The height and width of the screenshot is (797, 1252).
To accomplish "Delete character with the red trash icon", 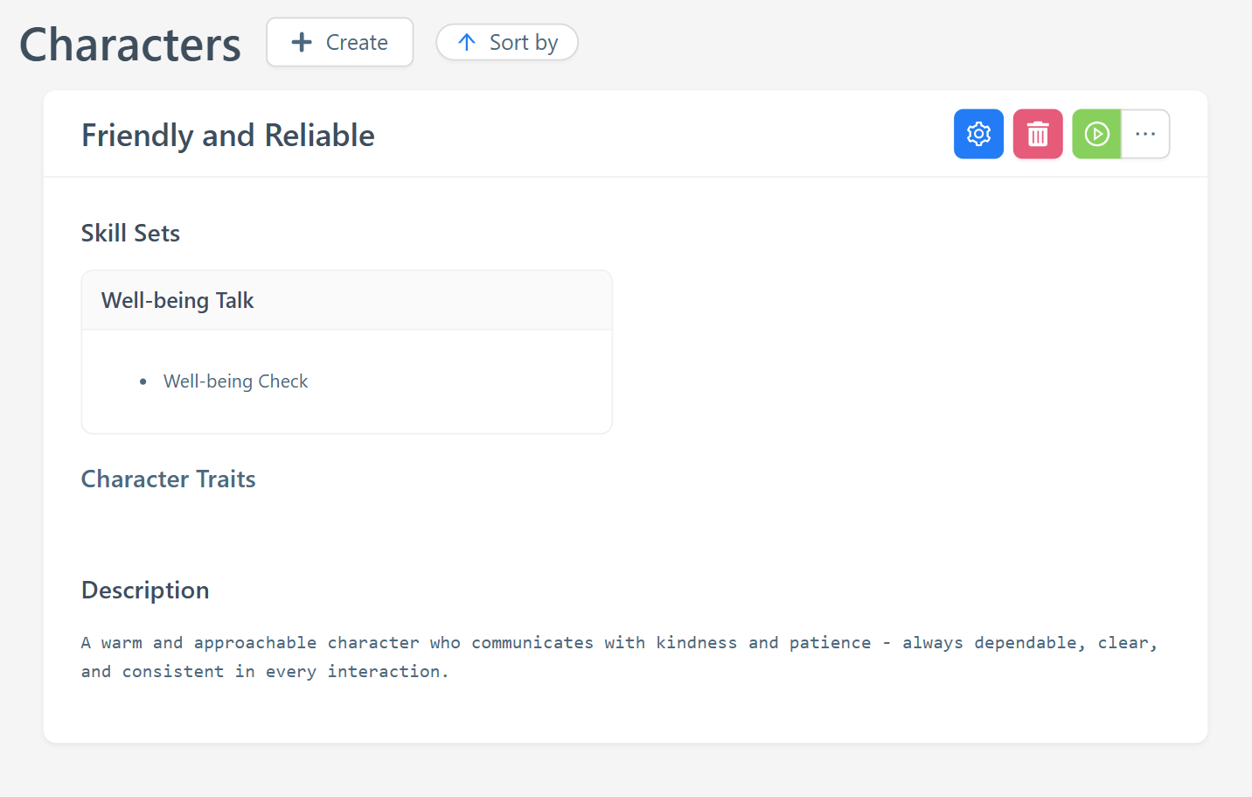I will [1038, 134].
